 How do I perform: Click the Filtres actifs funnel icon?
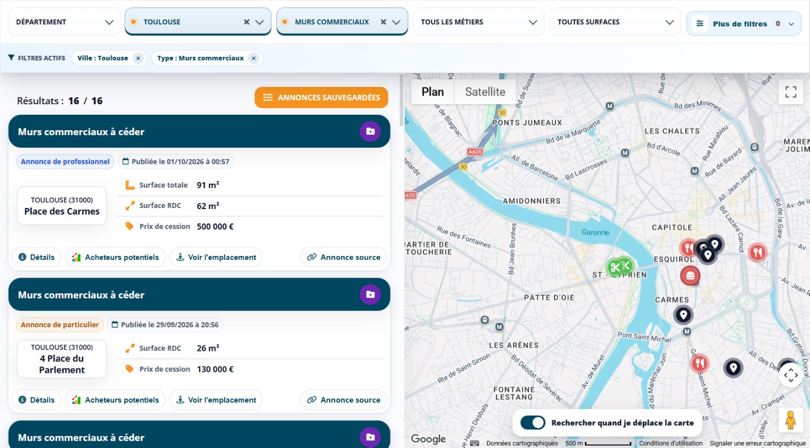click(x=11, y=58)
